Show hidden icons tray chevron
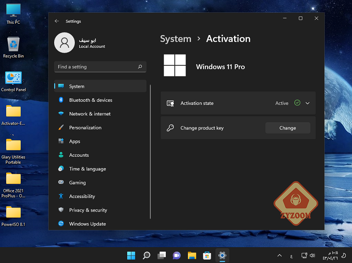Image resolution: width=352 pixels, height=263 pixels. tap(279, 256)
